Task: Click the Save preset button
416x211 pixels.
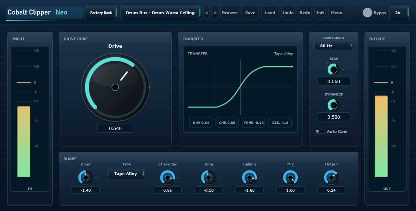Action: (250, 13)
